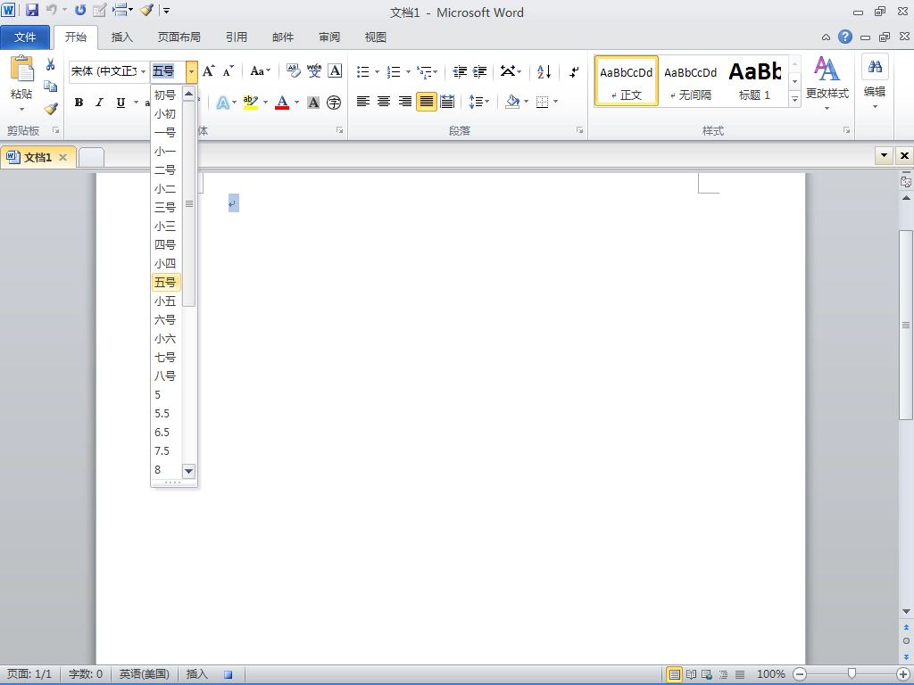The height and width of the screenshot is (685, 914).
Task: Click the Paste clipboard icon
Action: (x=21, y=70)
